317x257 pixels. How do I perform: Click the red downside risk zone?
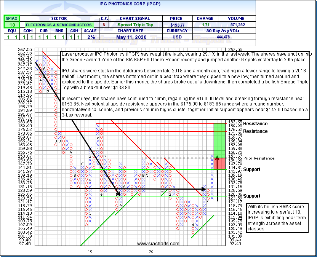click(219, 163)
